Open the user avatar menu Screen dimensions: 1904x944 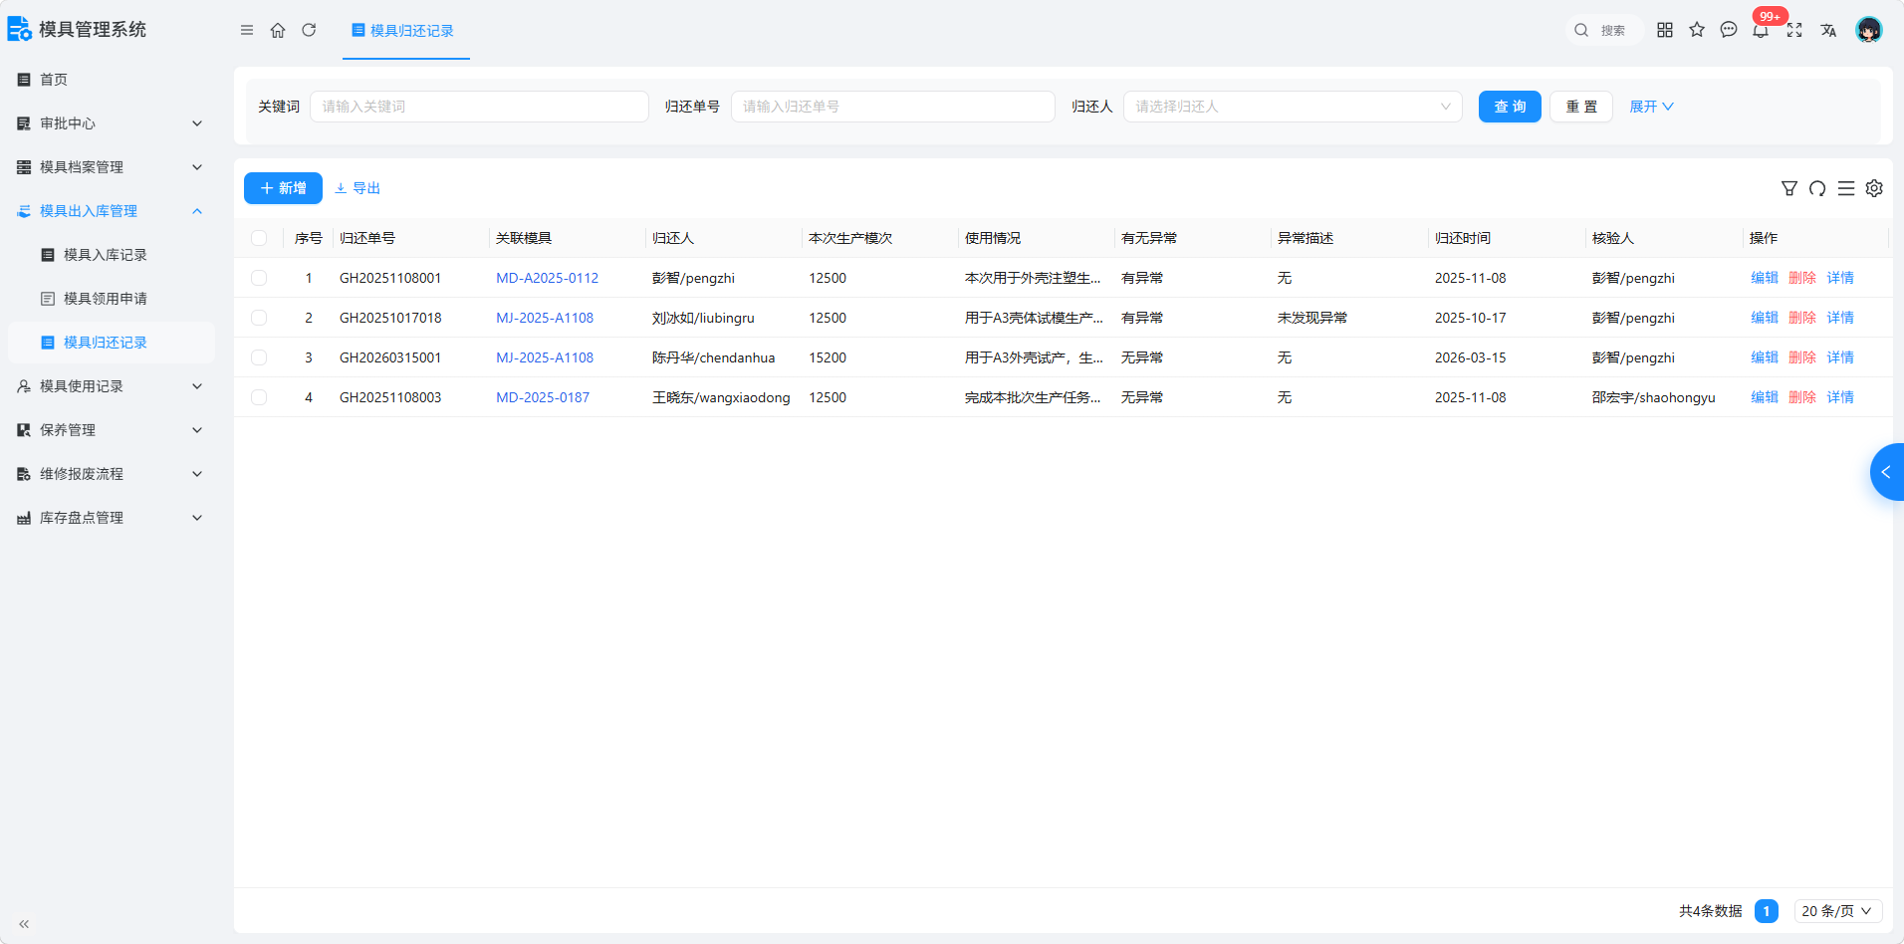point(1869,30)
